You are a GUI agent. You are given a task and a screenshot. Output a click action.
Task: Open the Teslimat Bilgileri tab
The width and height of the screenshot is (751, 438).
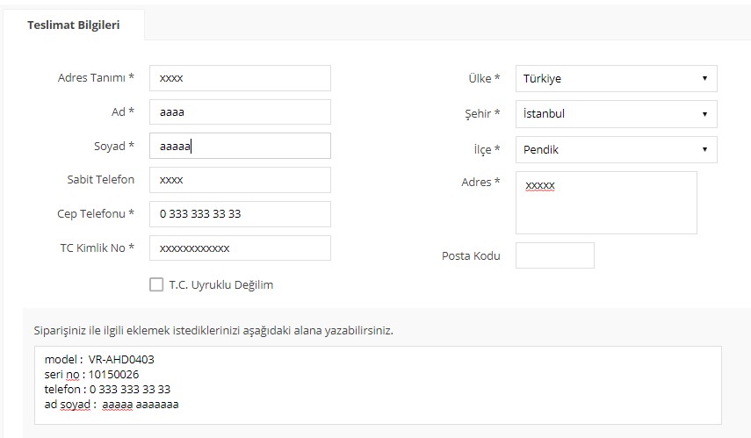pyautogui.click(x=74, y=25)
